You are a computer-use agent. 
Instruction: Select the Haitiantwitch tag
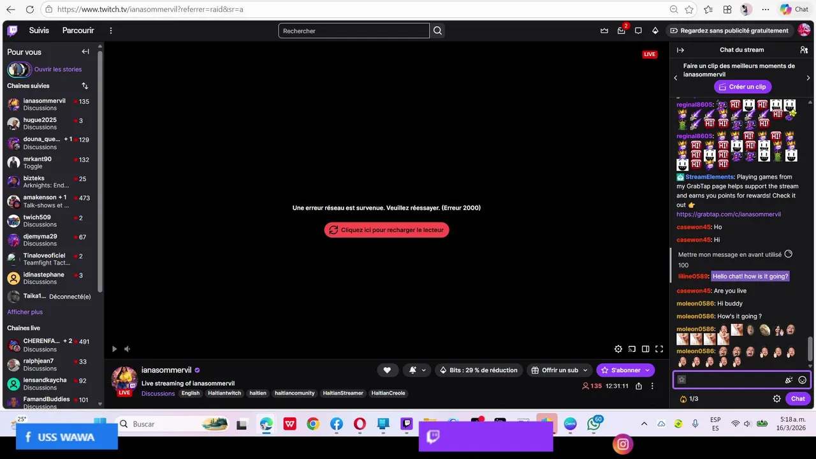(x=224, y=393)
